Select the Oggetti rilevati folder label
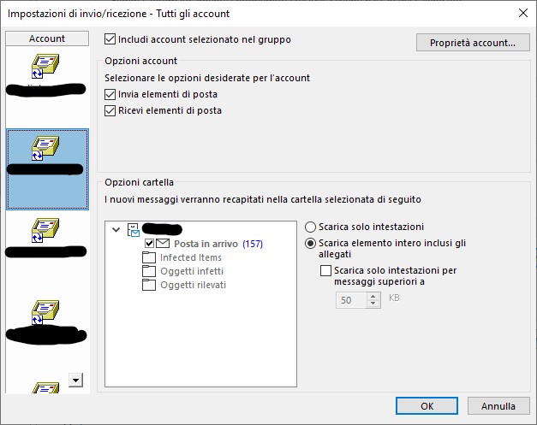 (x=194, y=285)
